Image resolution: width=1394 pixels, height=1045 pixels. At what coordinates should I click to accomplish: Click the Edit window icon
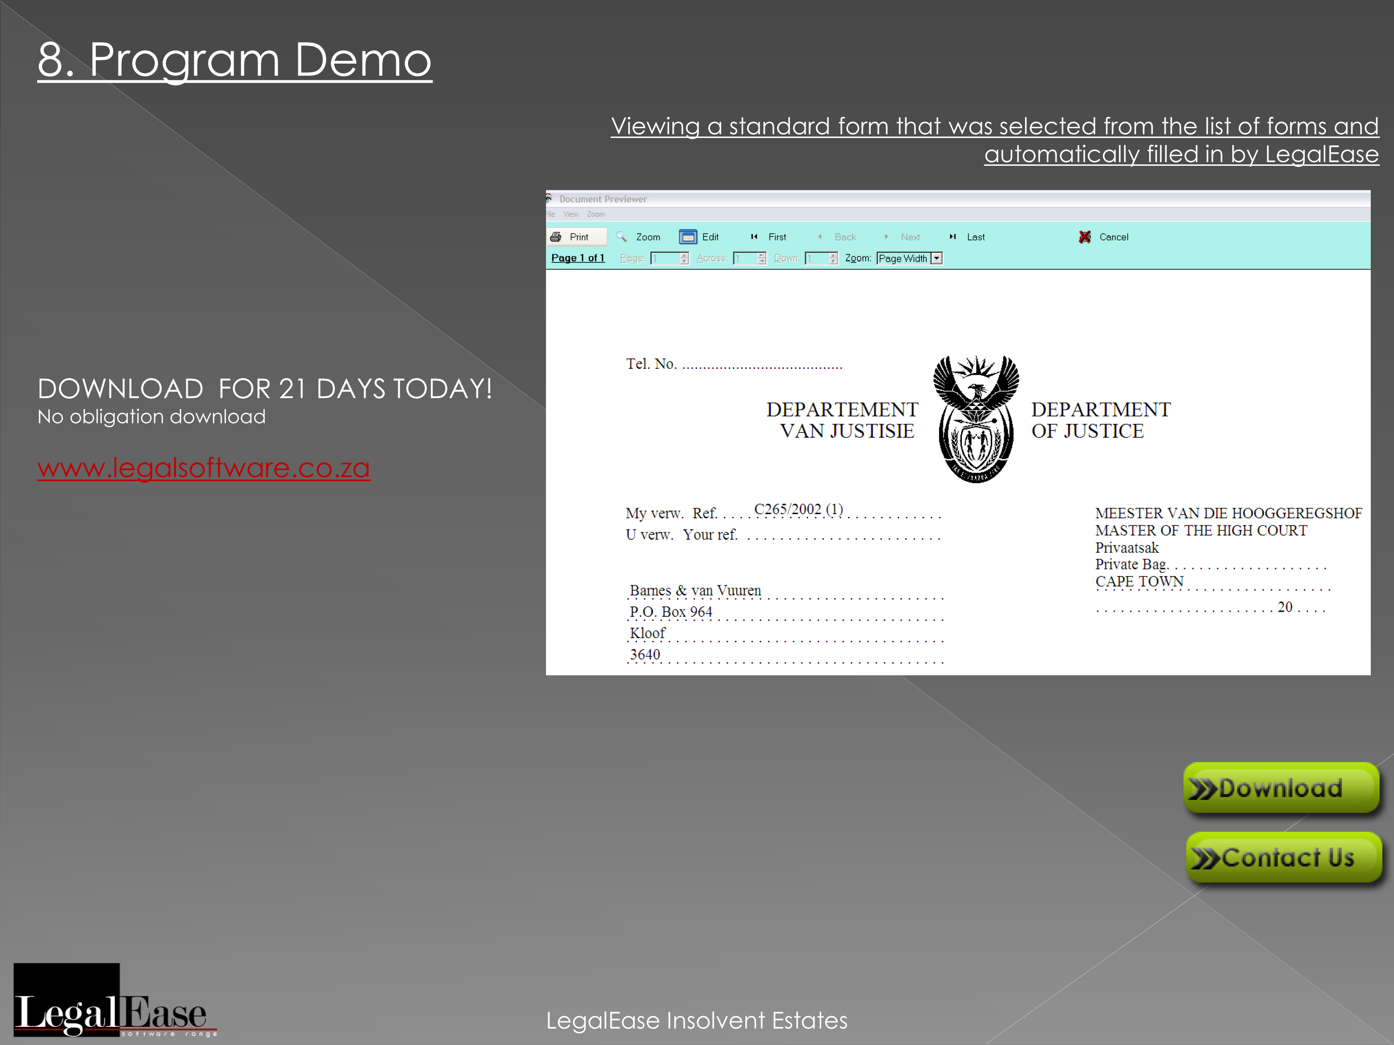pyautogui.click(x=688, y=237)
